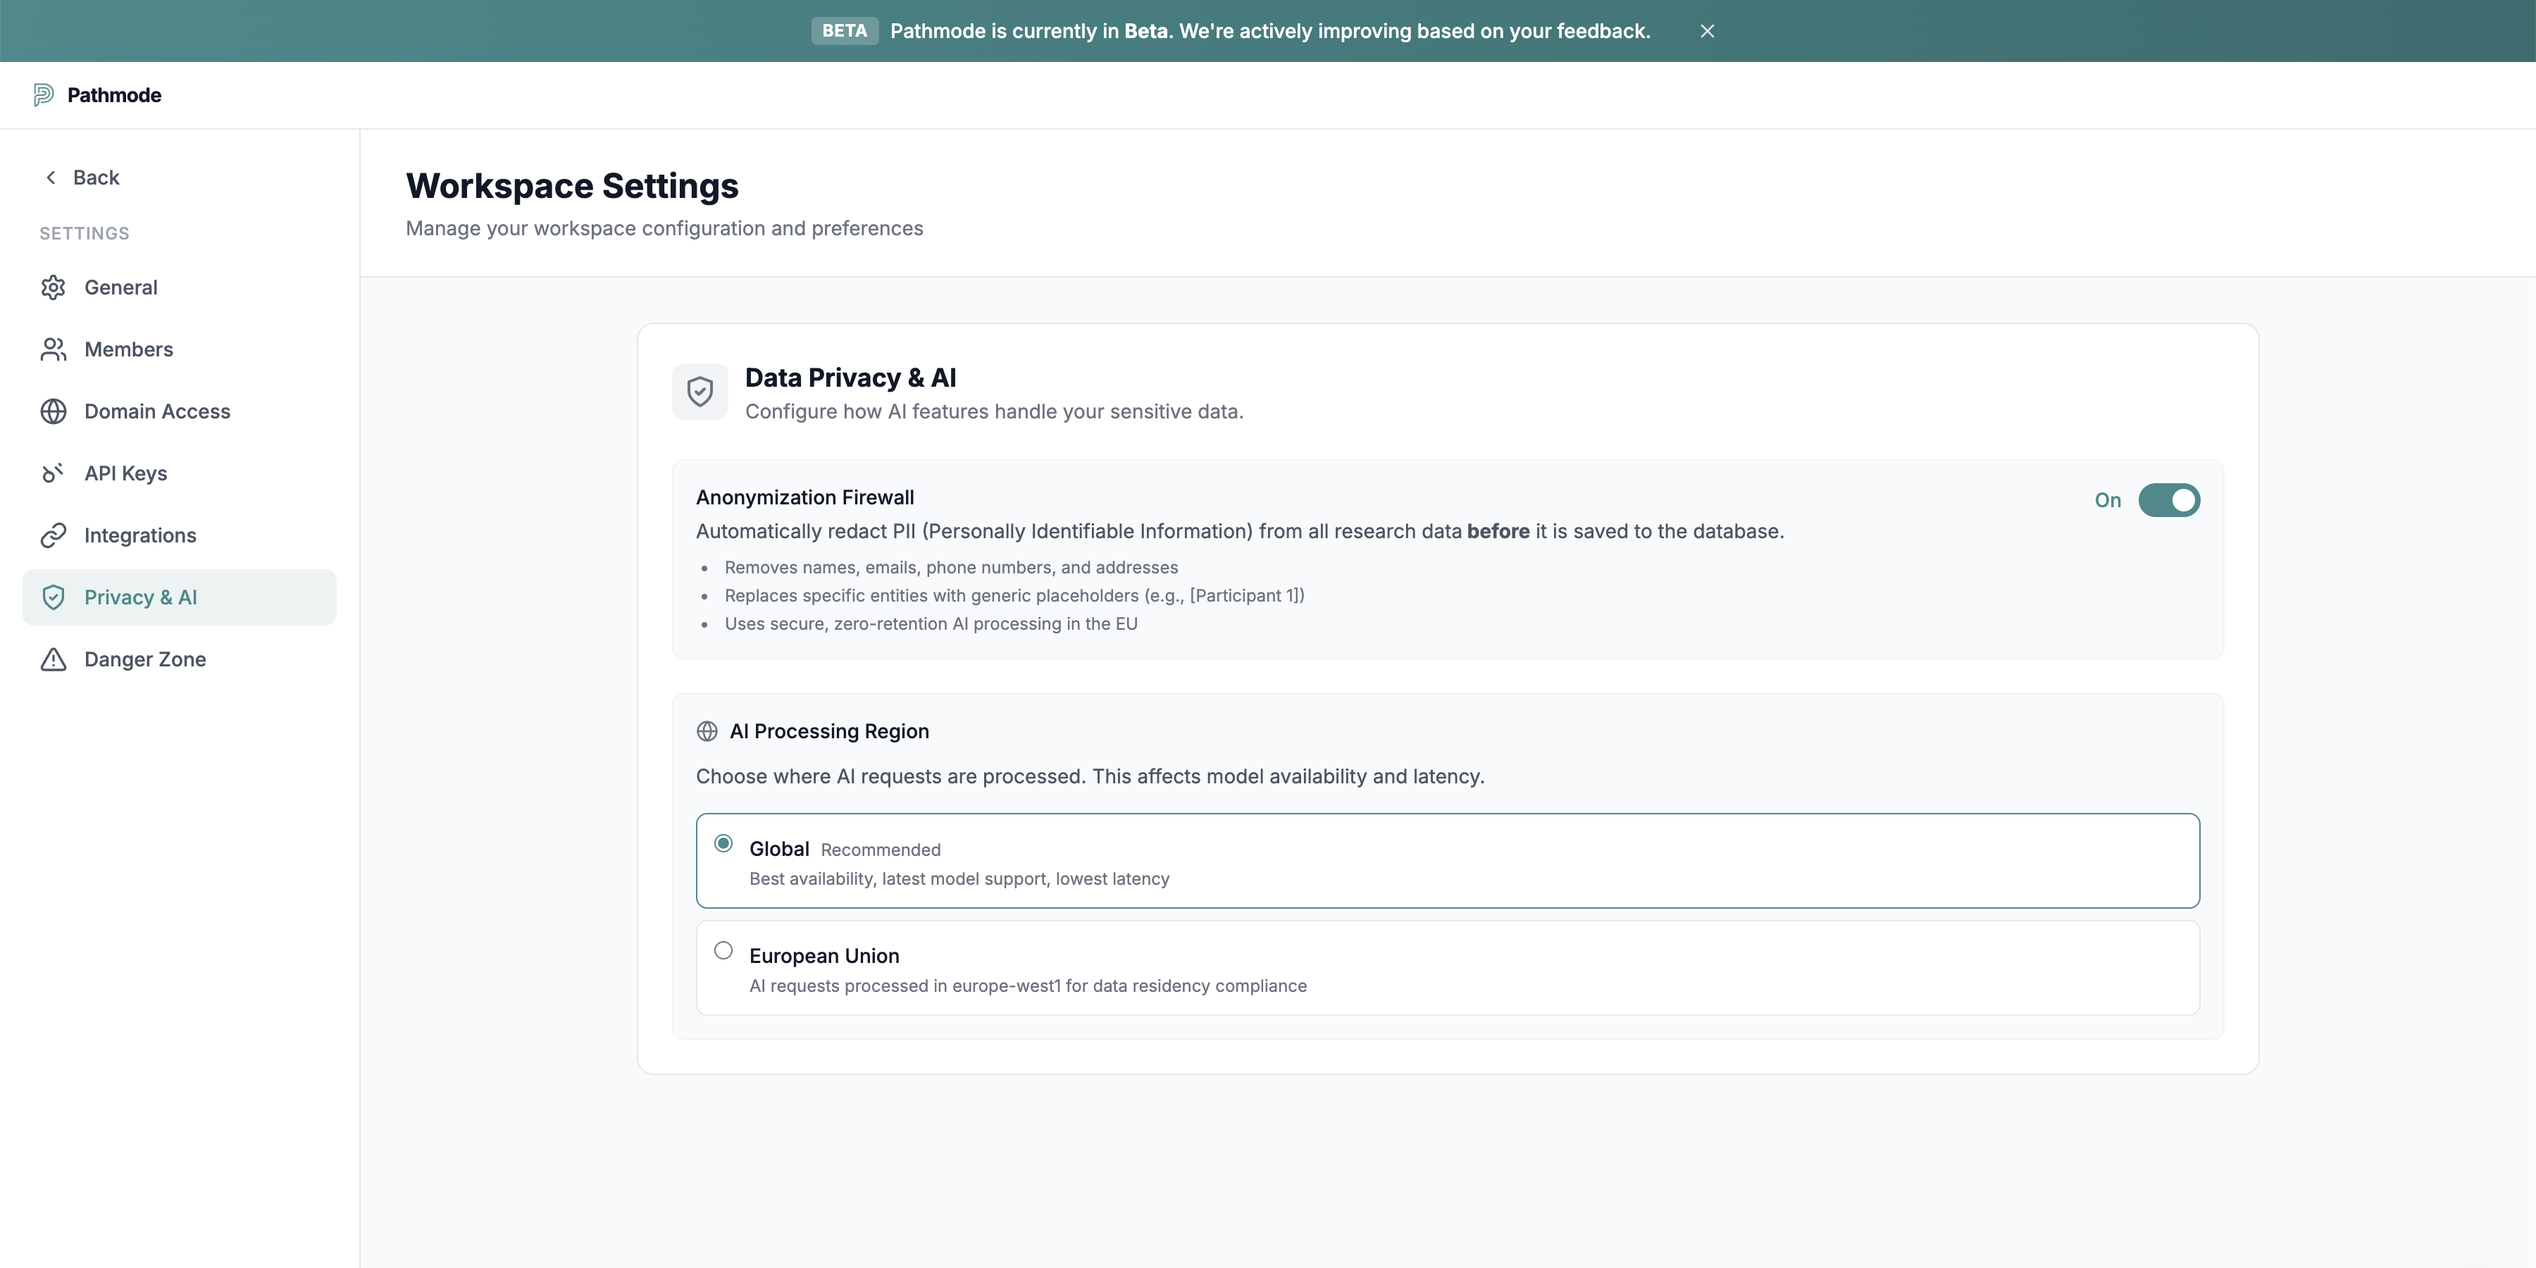
Task: Open the General settings menu item
Action: 121,287
